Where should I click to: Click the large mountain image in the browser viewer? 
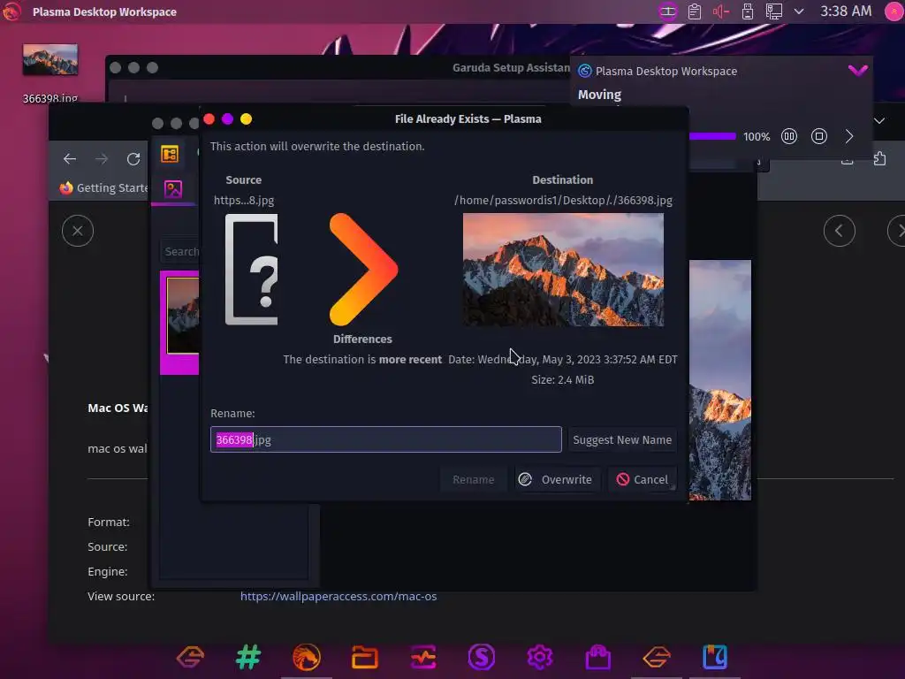point(719,380)
